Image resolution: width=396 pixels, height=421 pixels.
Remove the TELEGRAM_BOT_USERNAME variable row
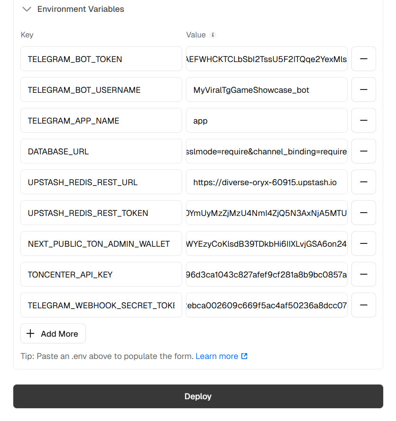[363, 90]
